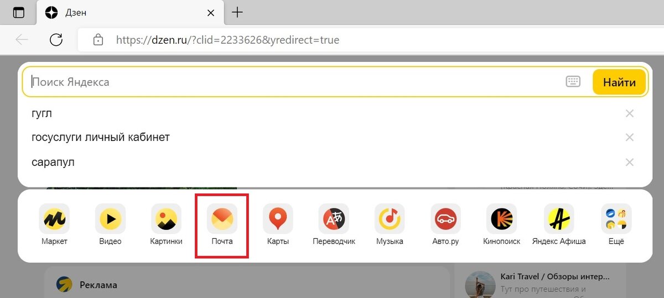Viewport: 664px width, 298px height.
Task: Remove 'госуслуги личный кабинет' suggestion with X
Action: (x=629, y=137)
